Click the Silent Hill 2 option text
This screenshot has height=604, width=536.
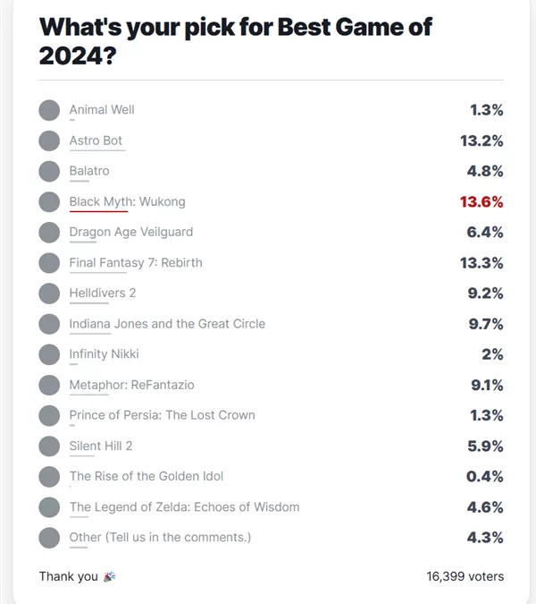click(x=101, y=446)
